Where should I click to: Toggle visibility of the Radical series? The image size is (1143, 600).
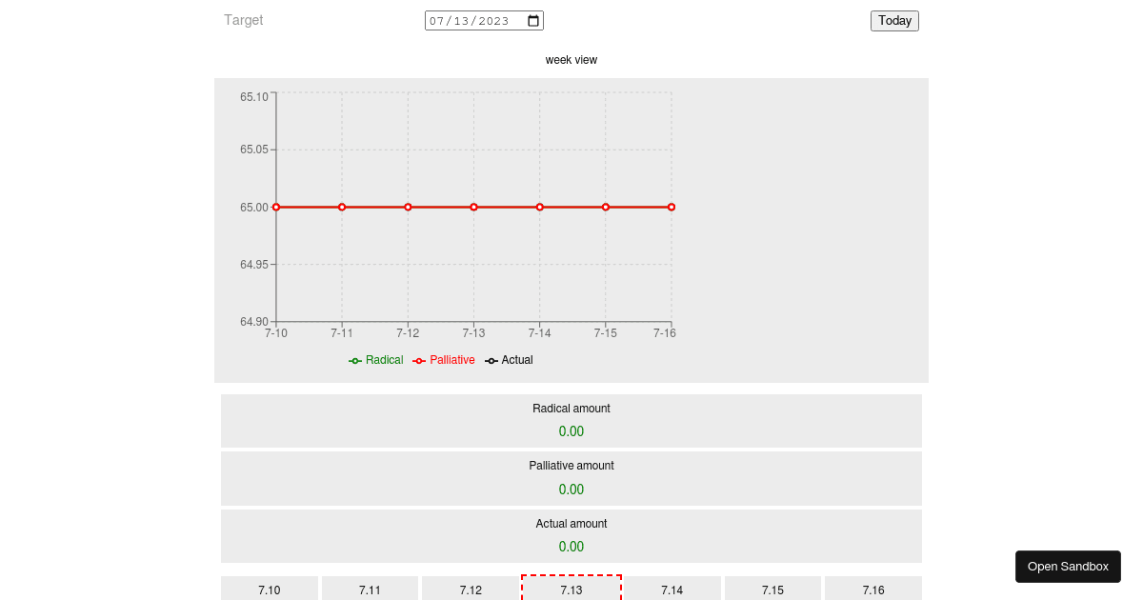375,360
